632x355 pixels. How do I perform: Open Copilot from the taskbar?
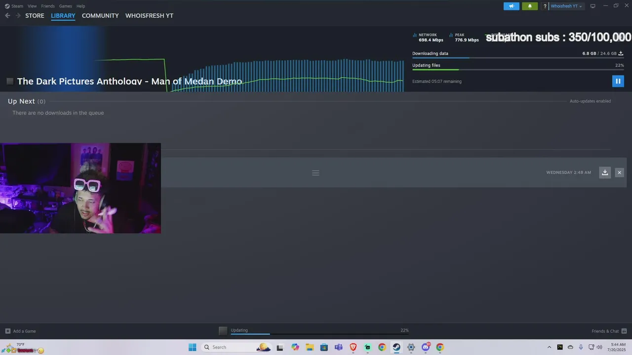coord(295,347)
